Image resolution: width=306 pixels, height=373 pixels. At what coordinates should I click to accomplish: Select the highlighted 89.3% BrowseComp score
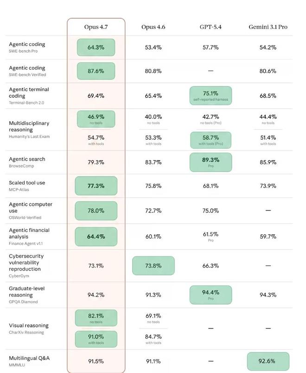[210, 162]
